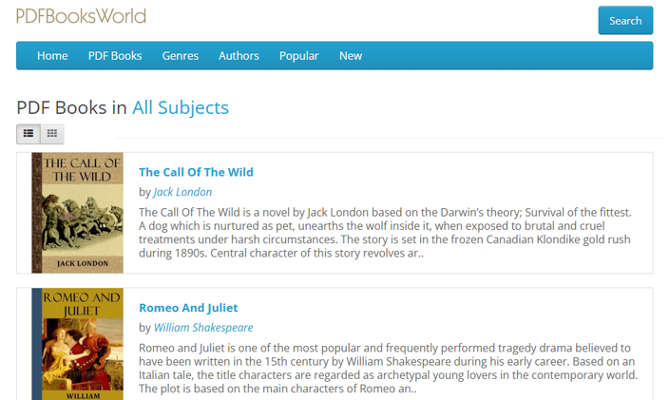Open the All Subjects heading link
This screenshot has height=400, width=669.
pos(181,107)
